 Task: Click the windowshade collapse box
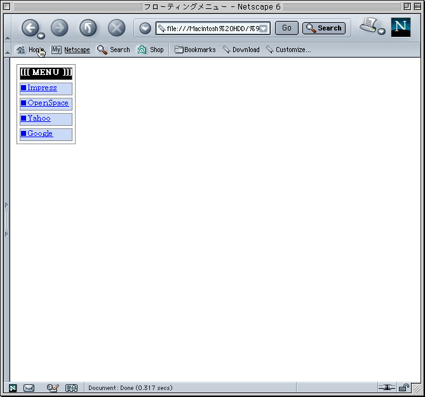(417, 6)
